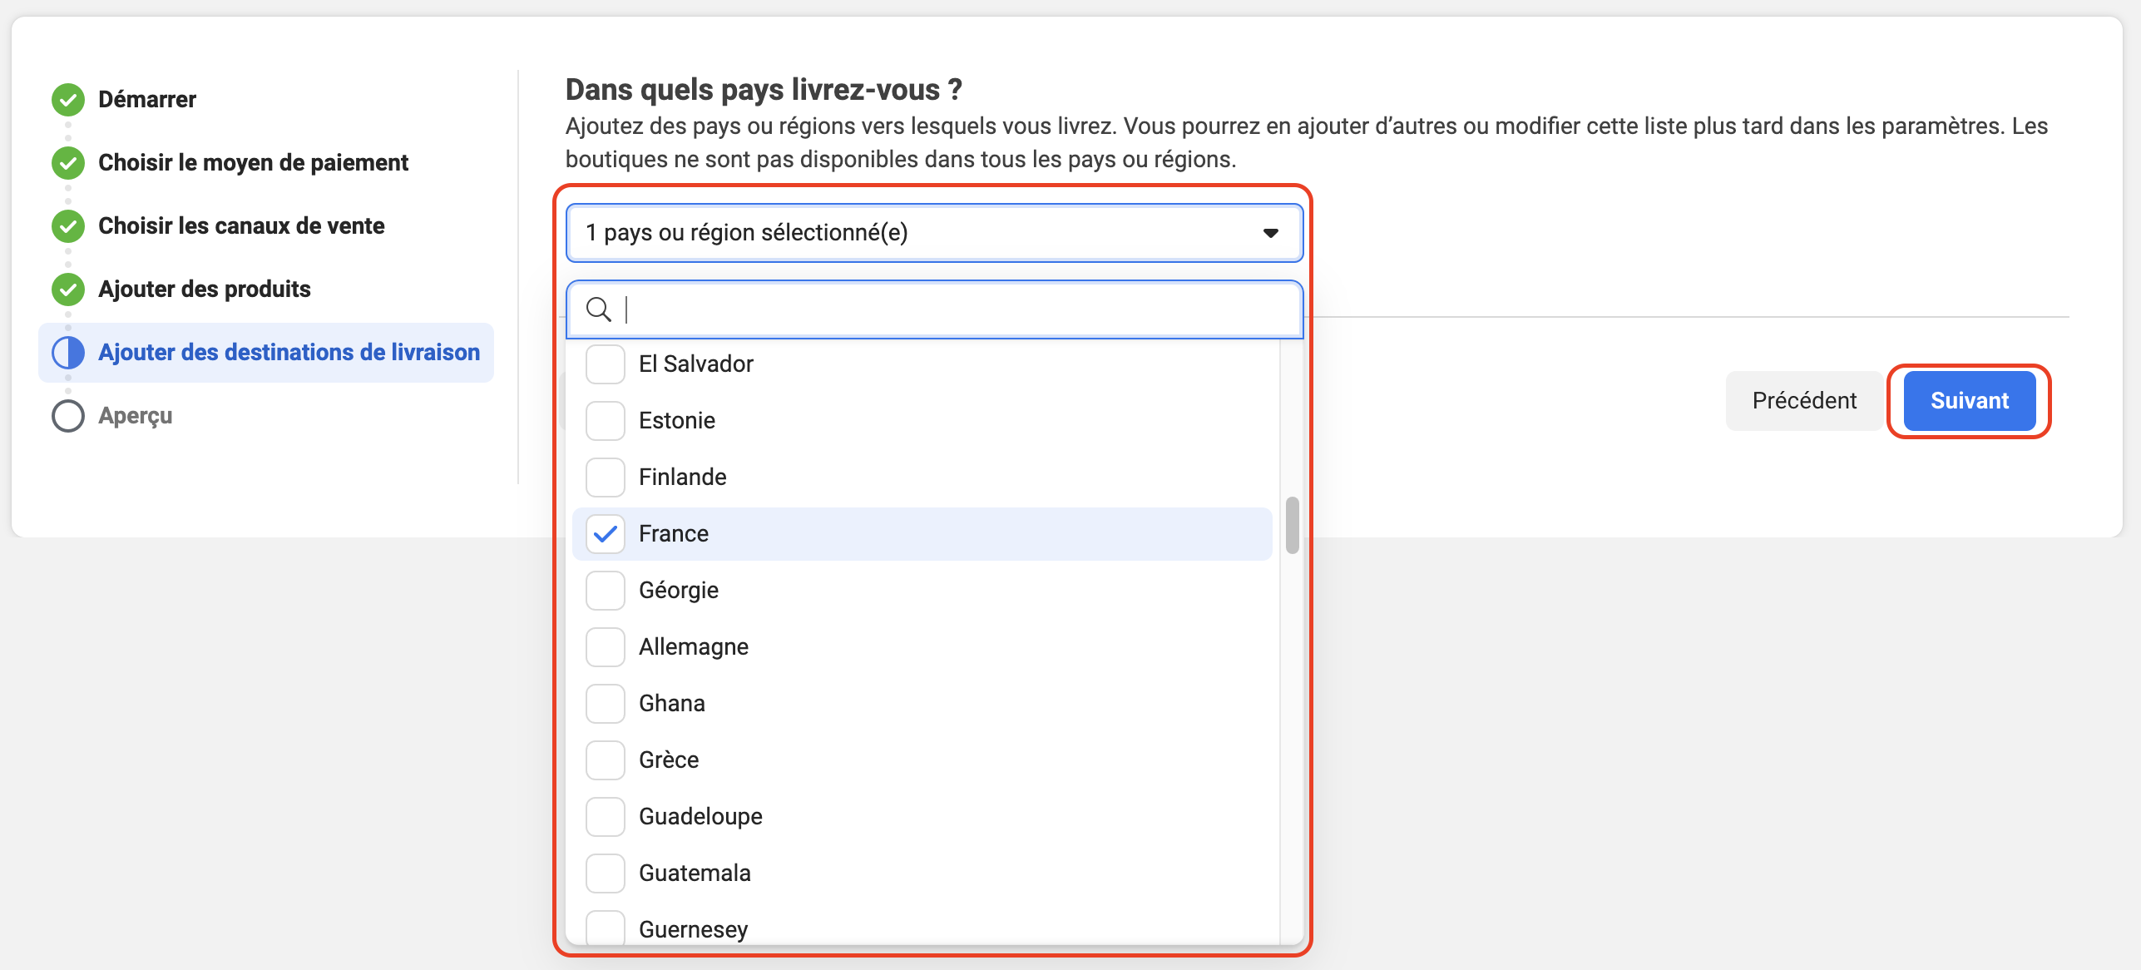Screen dimensions: 2141x970
Task: Enable the Grèce checkbox
Action: [x=606, y=760]
